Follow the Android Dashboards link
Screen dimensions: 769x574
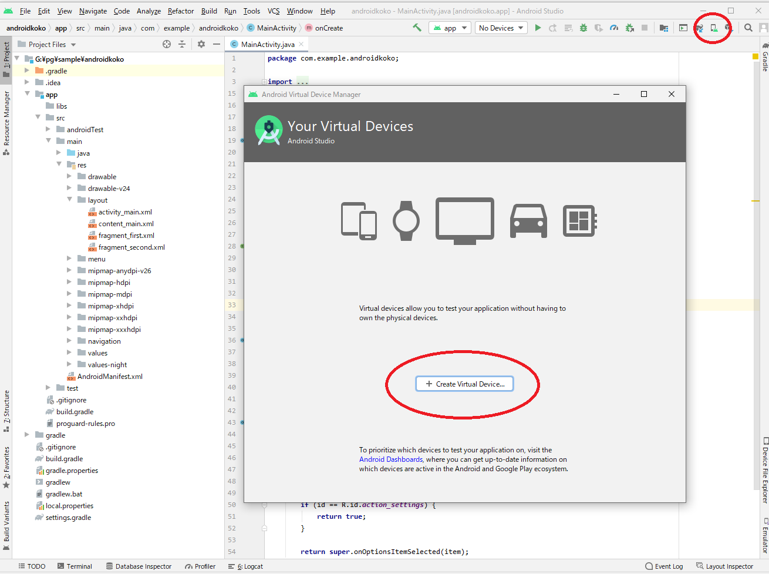click(391, 459)
